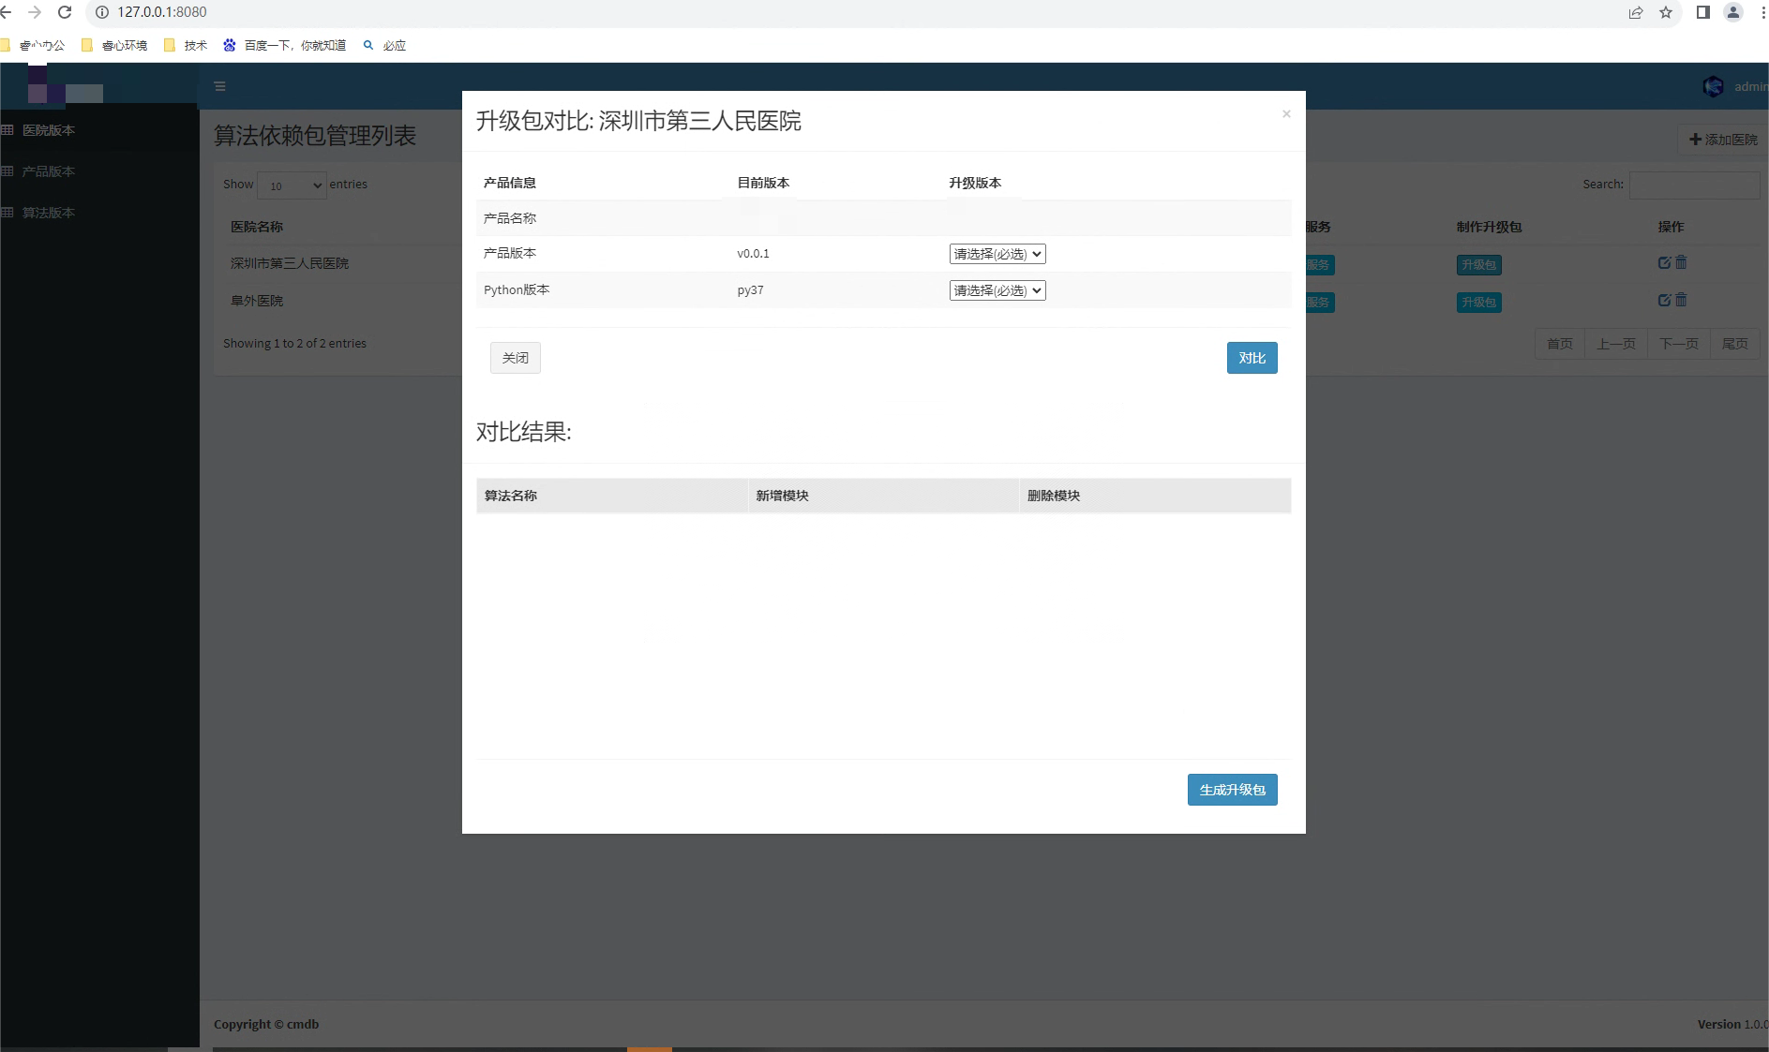Click 深圳市第三人民医院 table cell
1769x1052 pixels.
click(290, 263)
